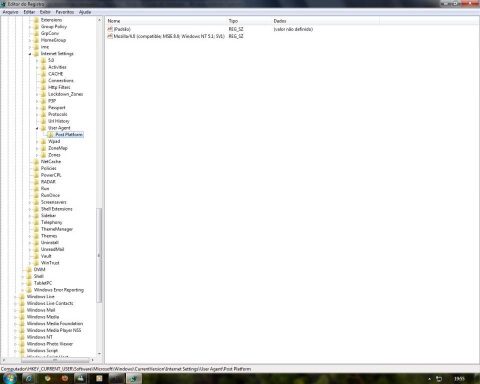480x384 pixels.
Task: Click the "(valor não definido)" data cell
Action: 293,29
